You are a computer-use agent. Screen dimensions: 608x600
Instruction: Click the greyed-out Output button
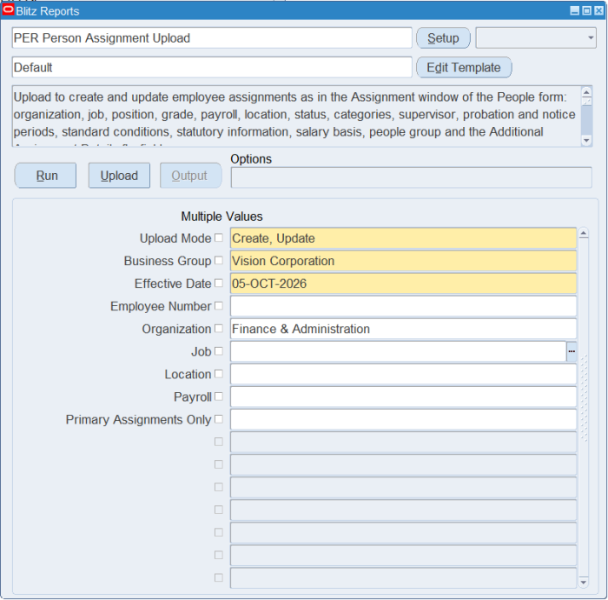191,176
